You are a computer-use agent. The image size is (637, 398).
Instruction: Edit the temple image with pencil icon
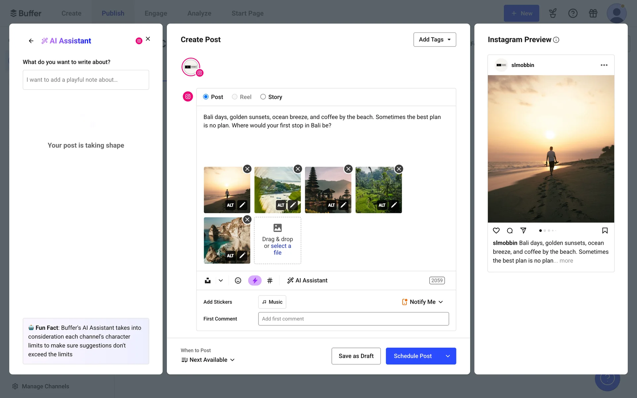click(x=343, y=205)
